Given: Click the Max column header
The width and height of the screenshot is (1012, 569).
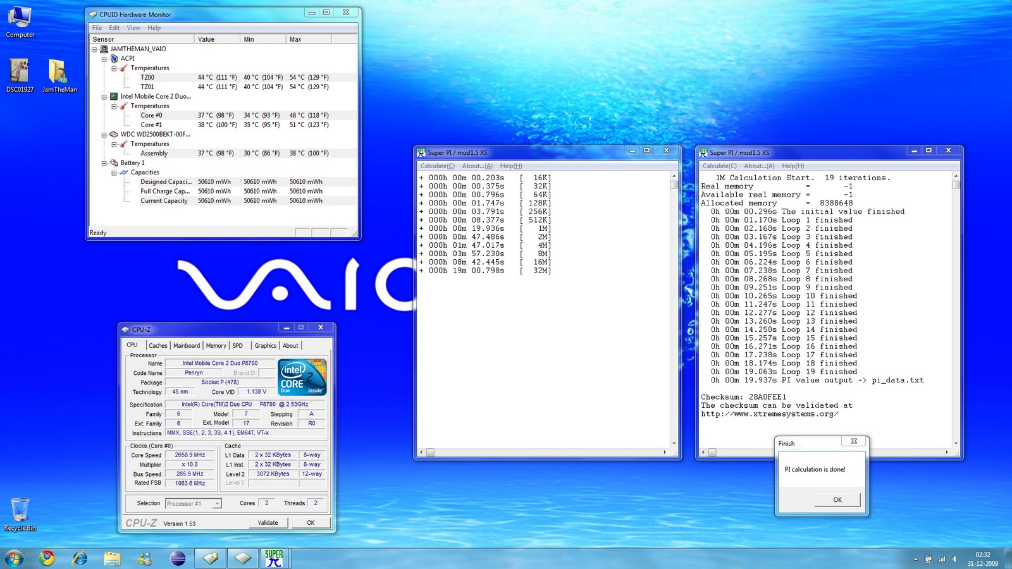Looking at the screenshot, I should (309, 39).
